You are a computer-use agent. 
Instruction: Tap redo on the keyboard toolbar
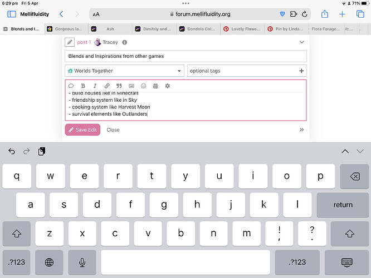(x=27, y=151)
